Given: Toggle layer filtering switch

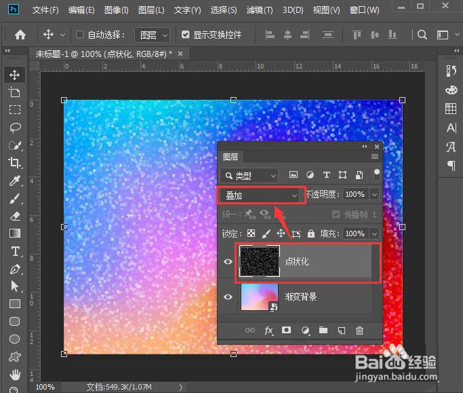Looking at the screenshot, I should 376,175.
